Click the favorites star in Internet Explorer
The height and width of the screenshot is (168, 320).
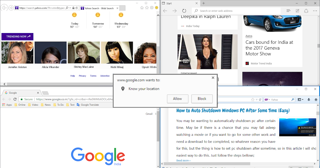tap(147, 7)
